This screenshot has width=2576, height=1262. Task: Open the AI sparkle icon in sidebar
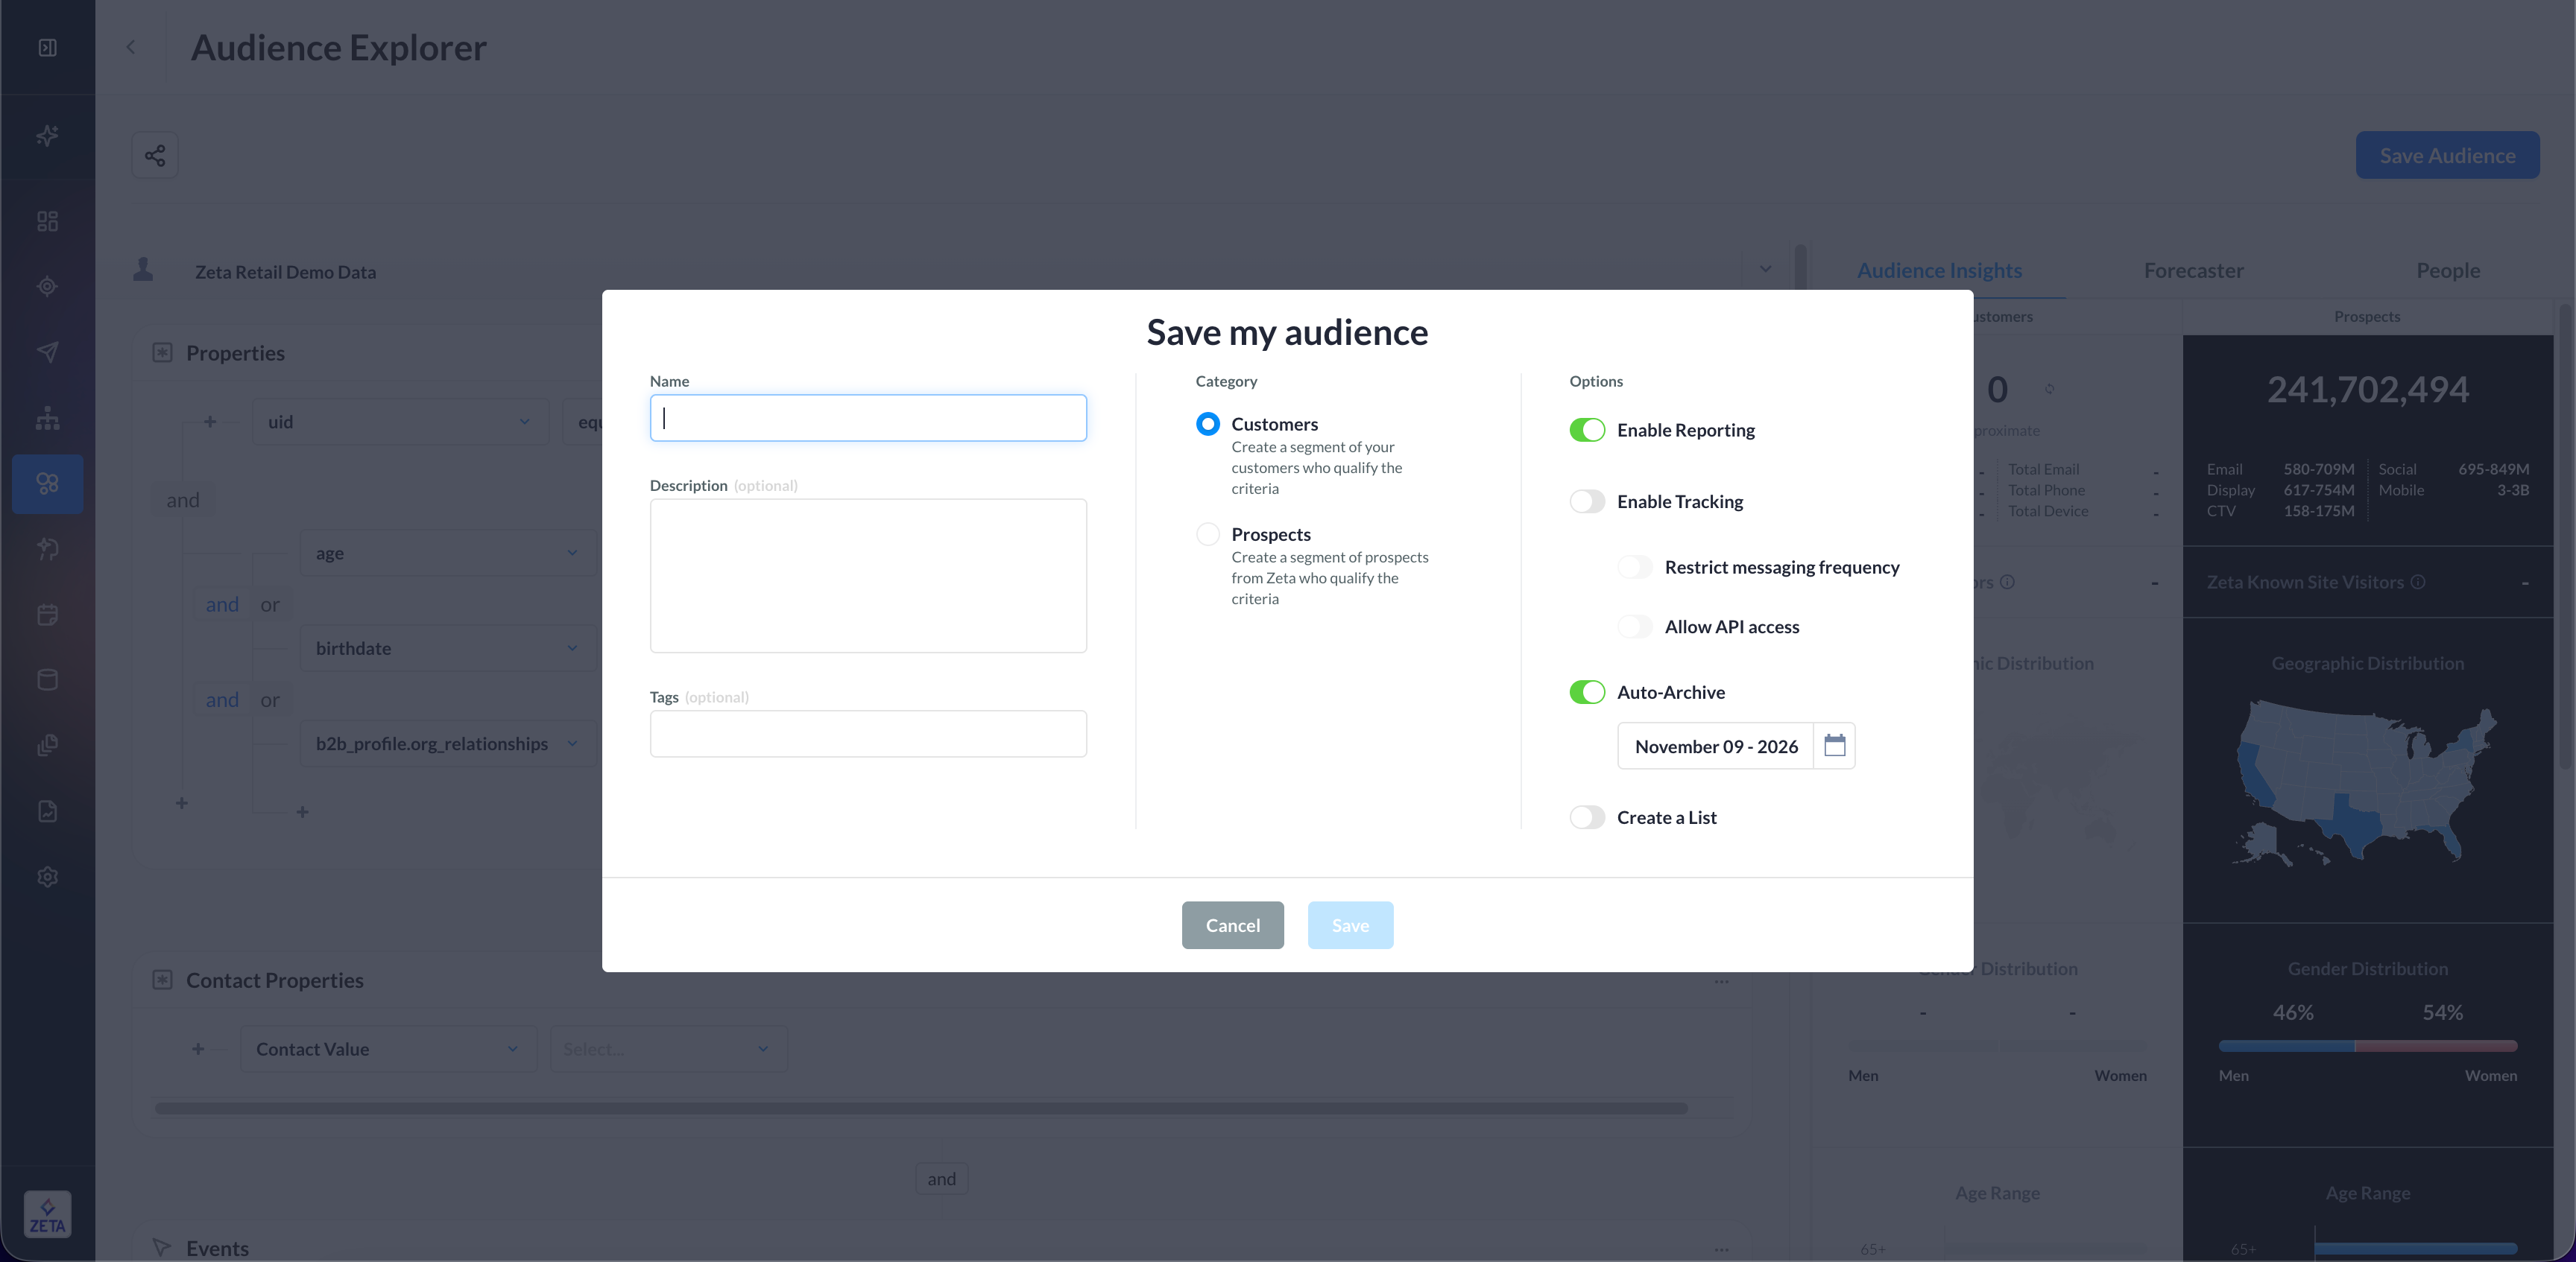[47, 135]
